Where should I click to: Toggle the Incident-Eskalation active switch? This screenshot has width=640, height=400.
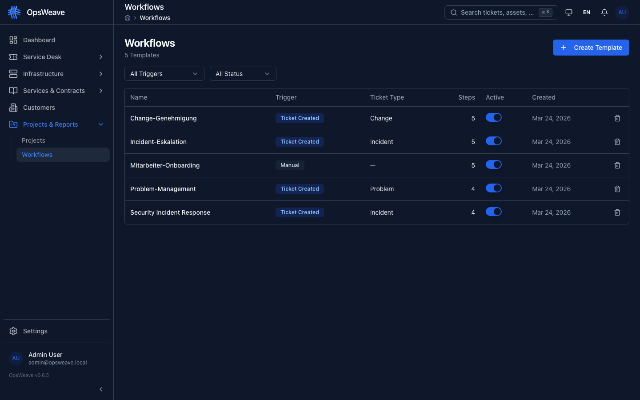coord(494,141)
